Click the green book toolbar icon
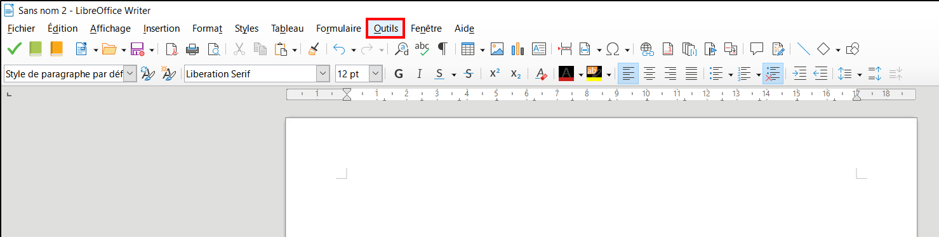The image size is (939, 237). click(x=36, y=49)
